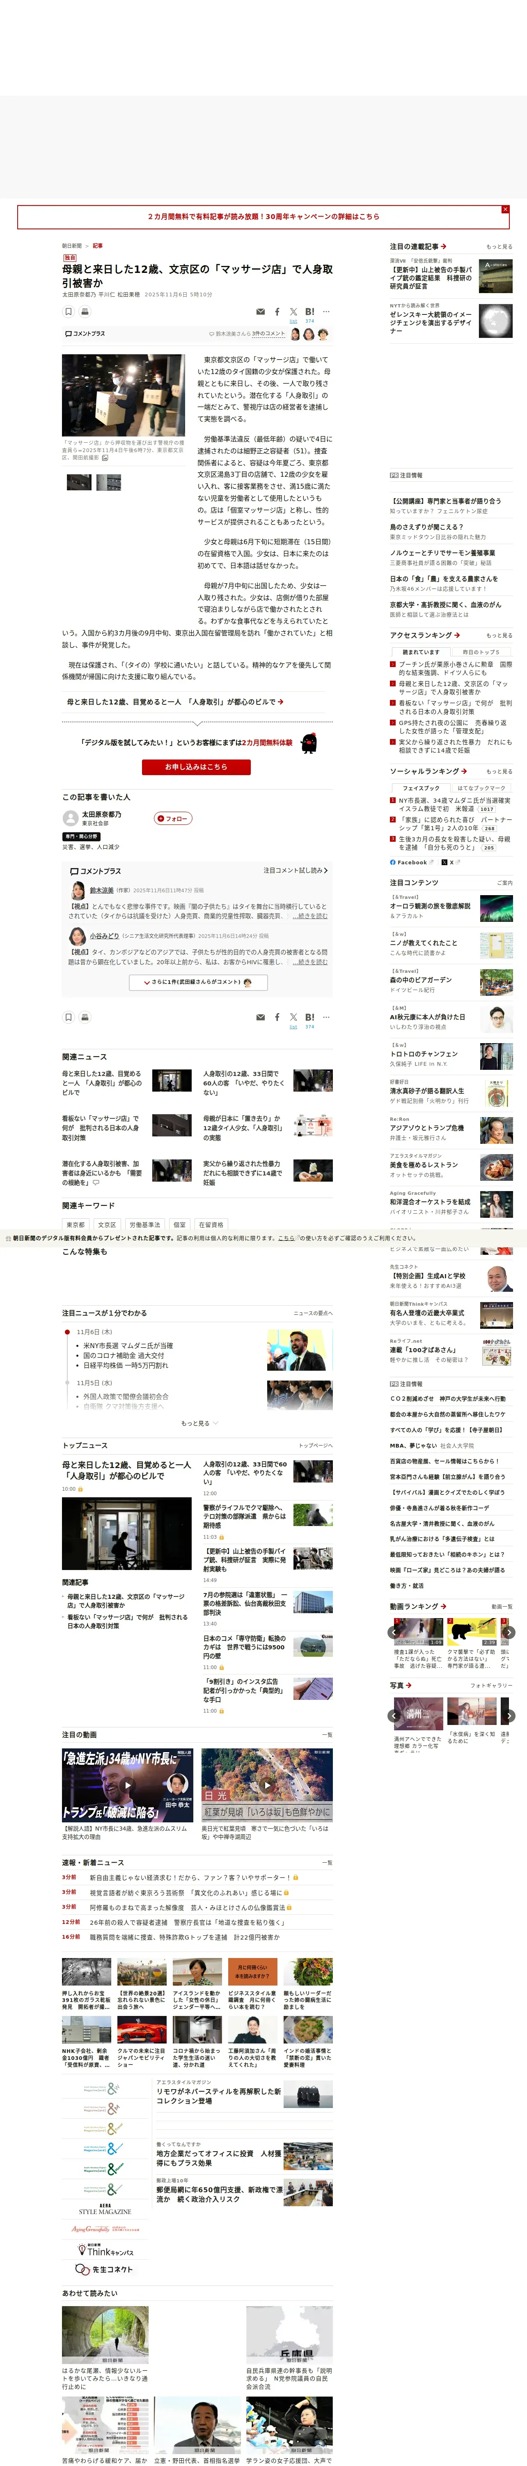Image resolution: width=527 pixels, height=2466 pixels.
Task: Click commenter 小谷みどり's avatar
Action: tap(78, 936)
